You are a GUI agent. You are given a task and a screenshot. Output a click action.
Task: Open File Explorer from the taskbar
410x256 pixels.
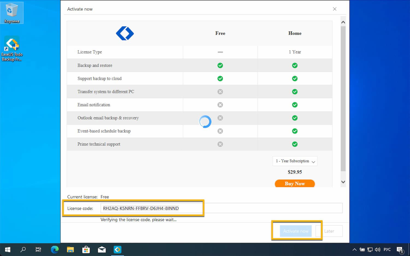point(70,249)
